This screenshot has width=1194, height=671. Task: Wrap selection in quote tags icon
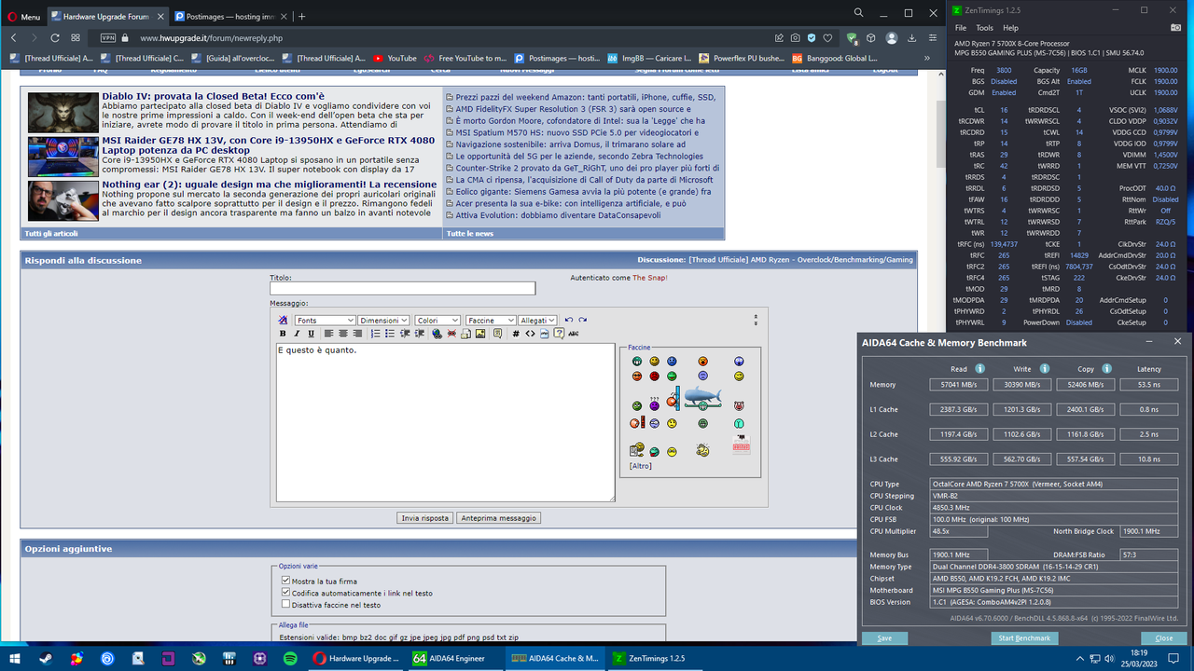click(497, 334)
